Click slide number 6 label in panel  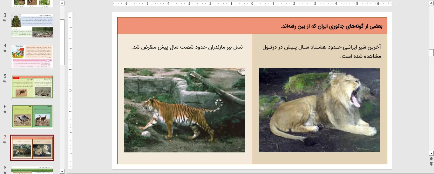[5, 107]
